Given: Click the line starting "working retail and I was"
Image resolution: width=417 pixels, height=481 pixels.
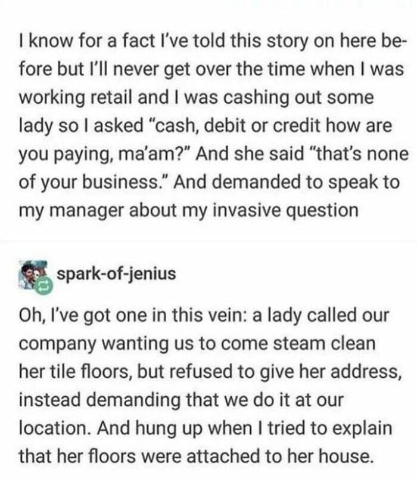Looking at the screenshot, I should 196,97.
